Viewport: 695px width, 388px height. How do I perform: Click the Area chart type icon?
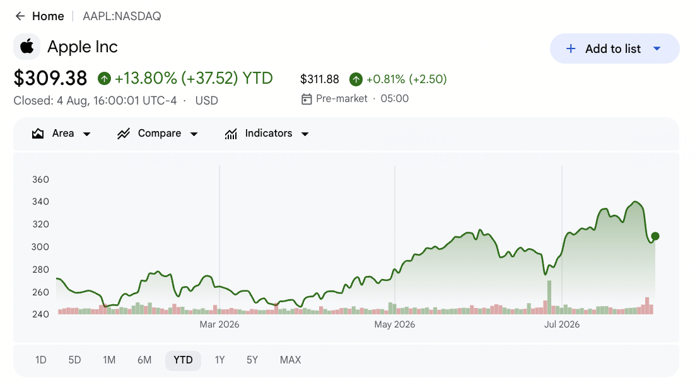click(x=38, y=134)
